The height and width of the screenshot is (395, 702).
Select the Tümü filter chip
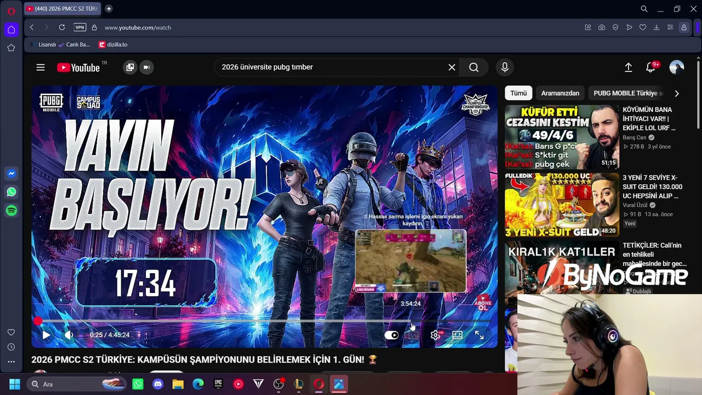[x=518, y=93]
